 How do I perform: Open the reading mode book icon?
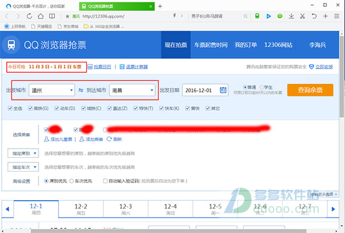click(52, 16)
